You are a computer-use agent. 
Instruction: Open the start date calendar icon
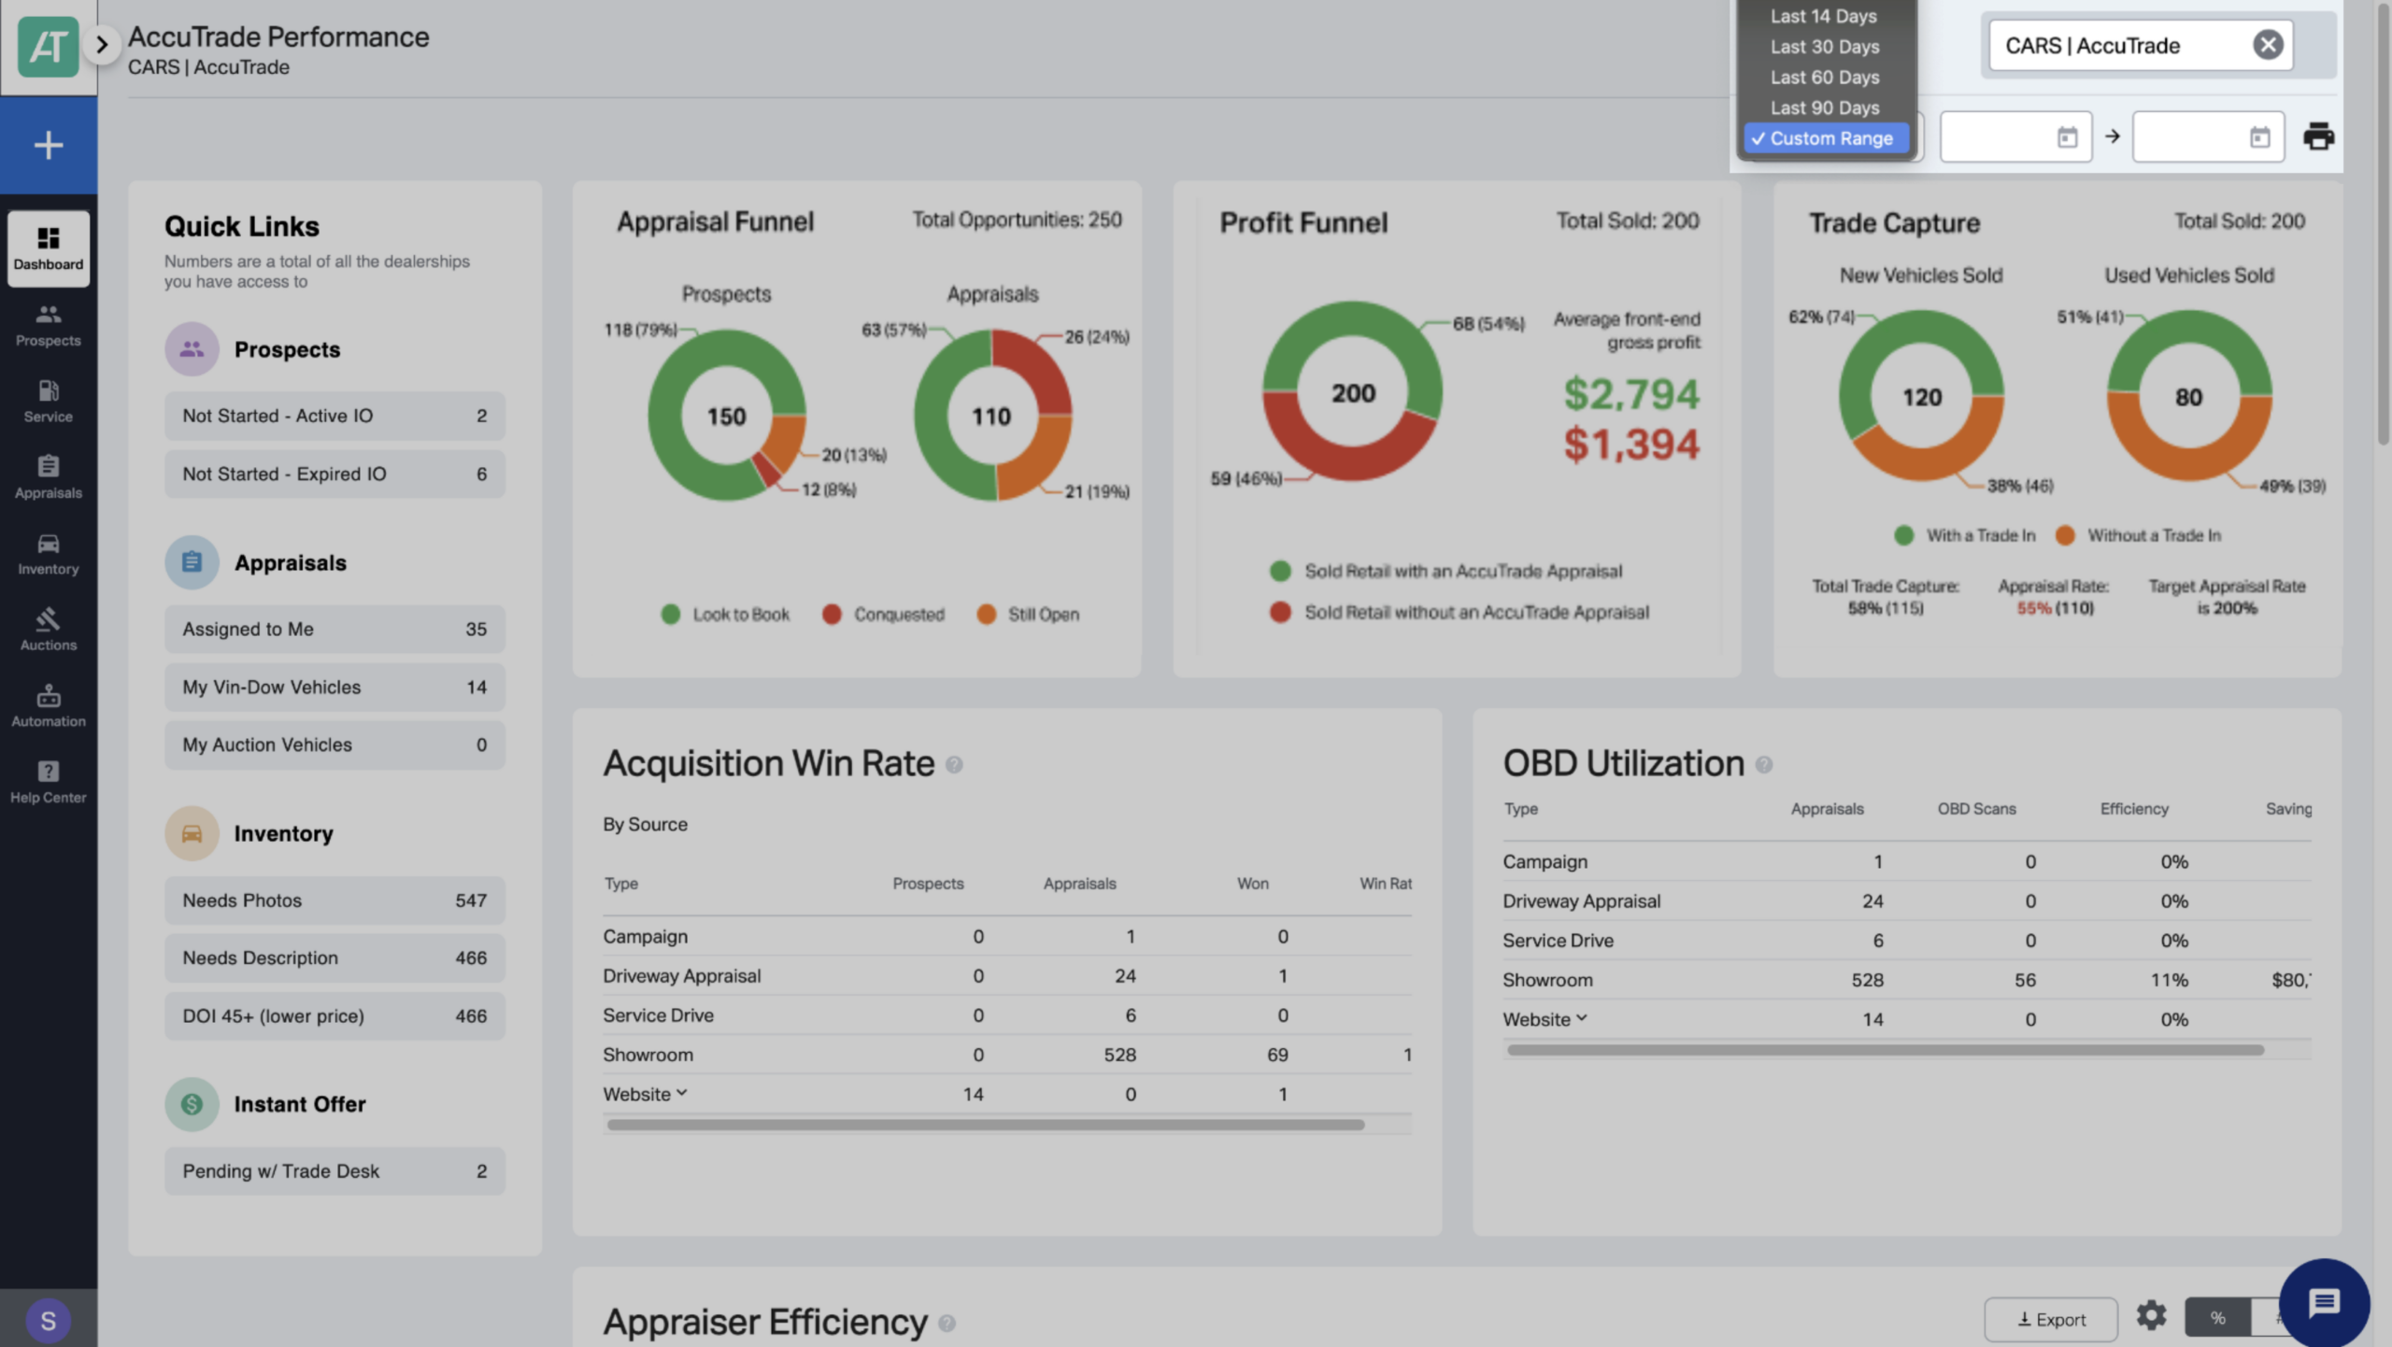coord(2067,137)
